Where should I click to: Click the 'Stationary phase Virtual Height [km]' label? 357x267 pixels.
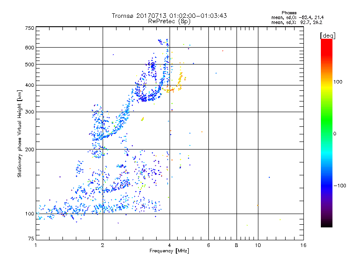pos(20,134)
